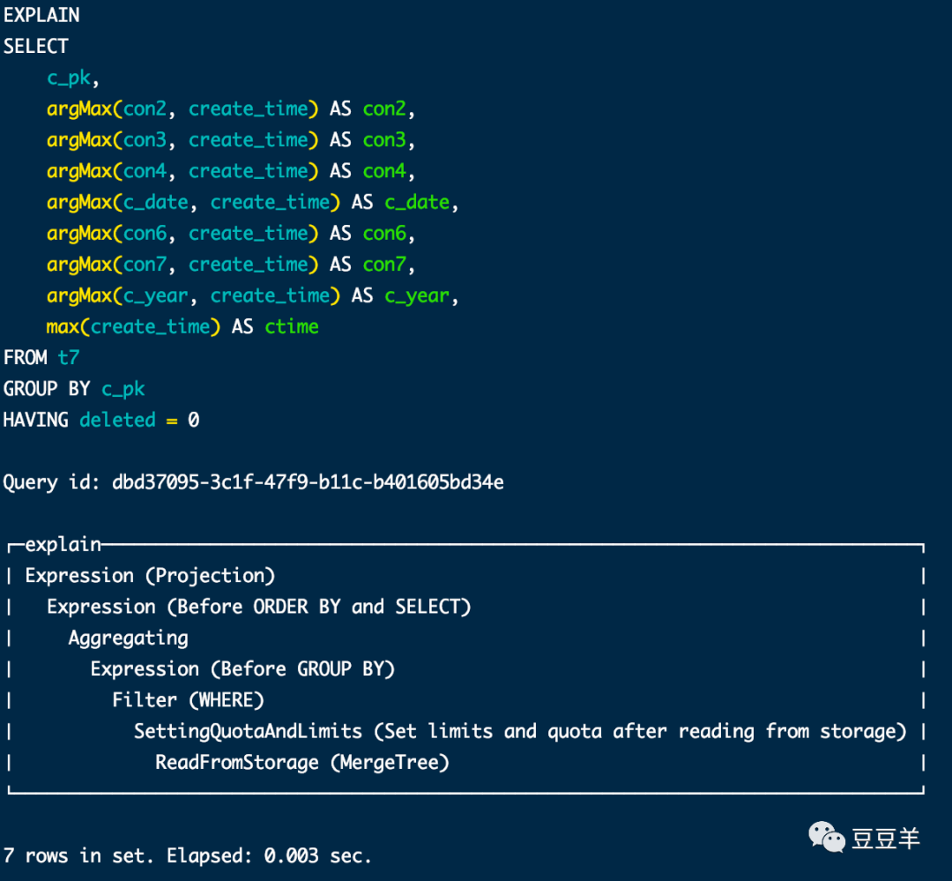952x881 pixels.
Task: Click the 豆豆羊 watermark text
Action: pyautogui.click(x=885, y=838)
